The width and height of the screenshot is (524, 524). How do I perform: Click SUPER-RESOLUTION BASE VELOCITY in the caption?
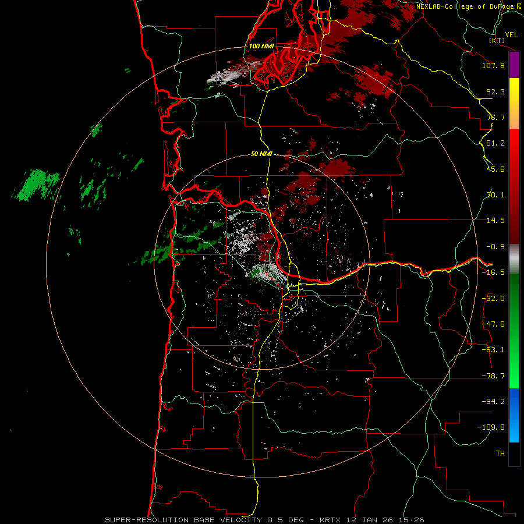pos(183,520)
